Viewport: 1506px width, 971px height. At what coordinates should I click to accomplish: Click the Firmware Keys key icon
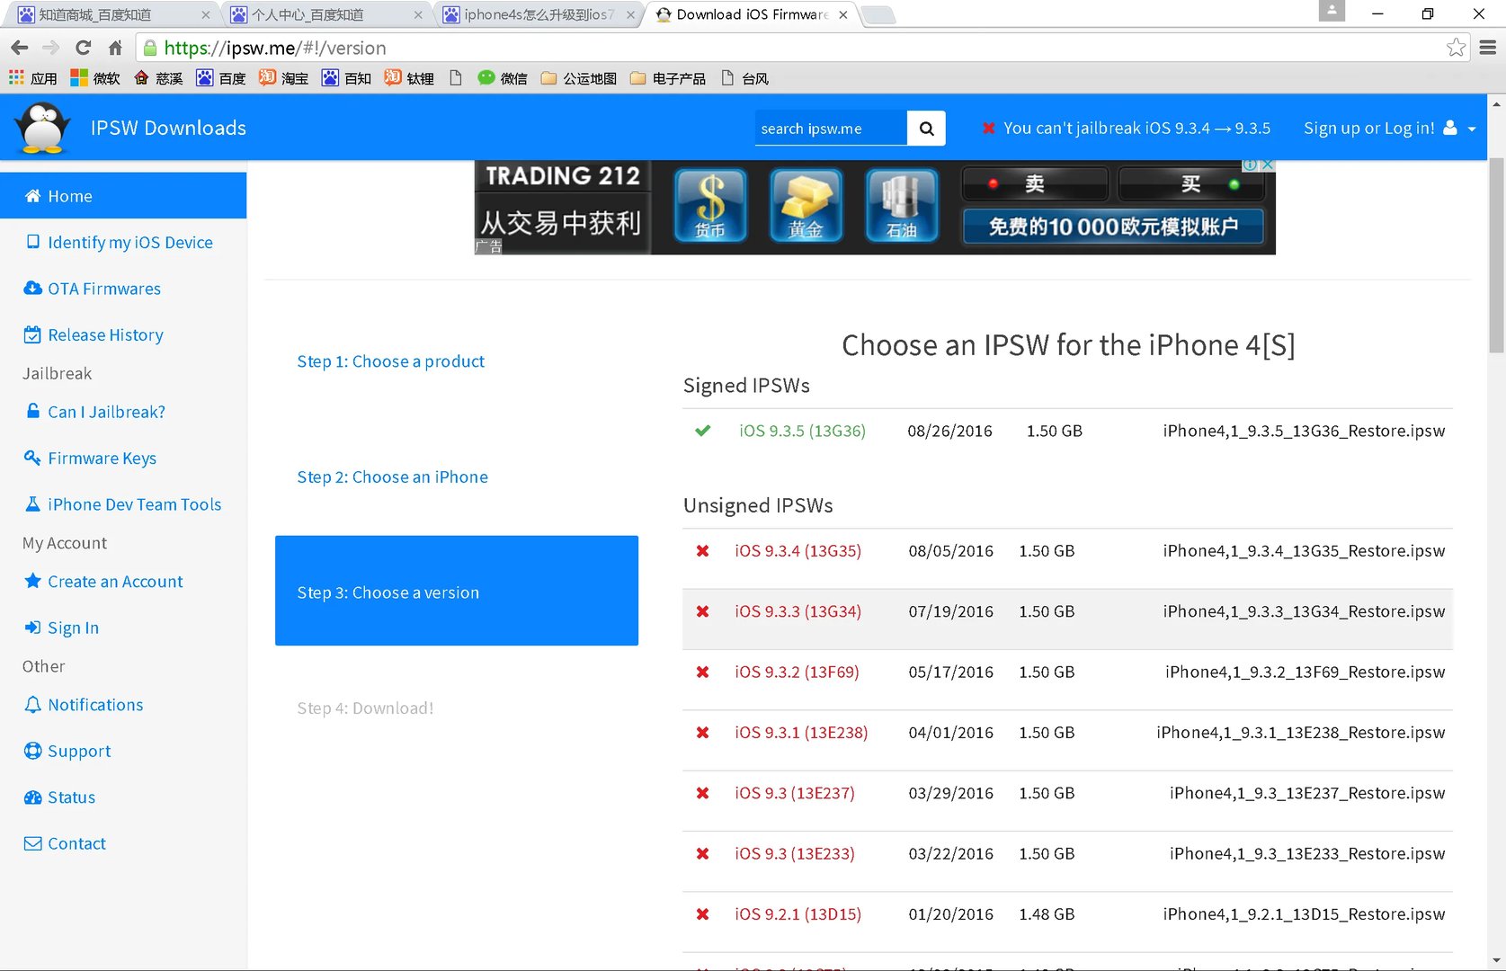click(31, 458)
